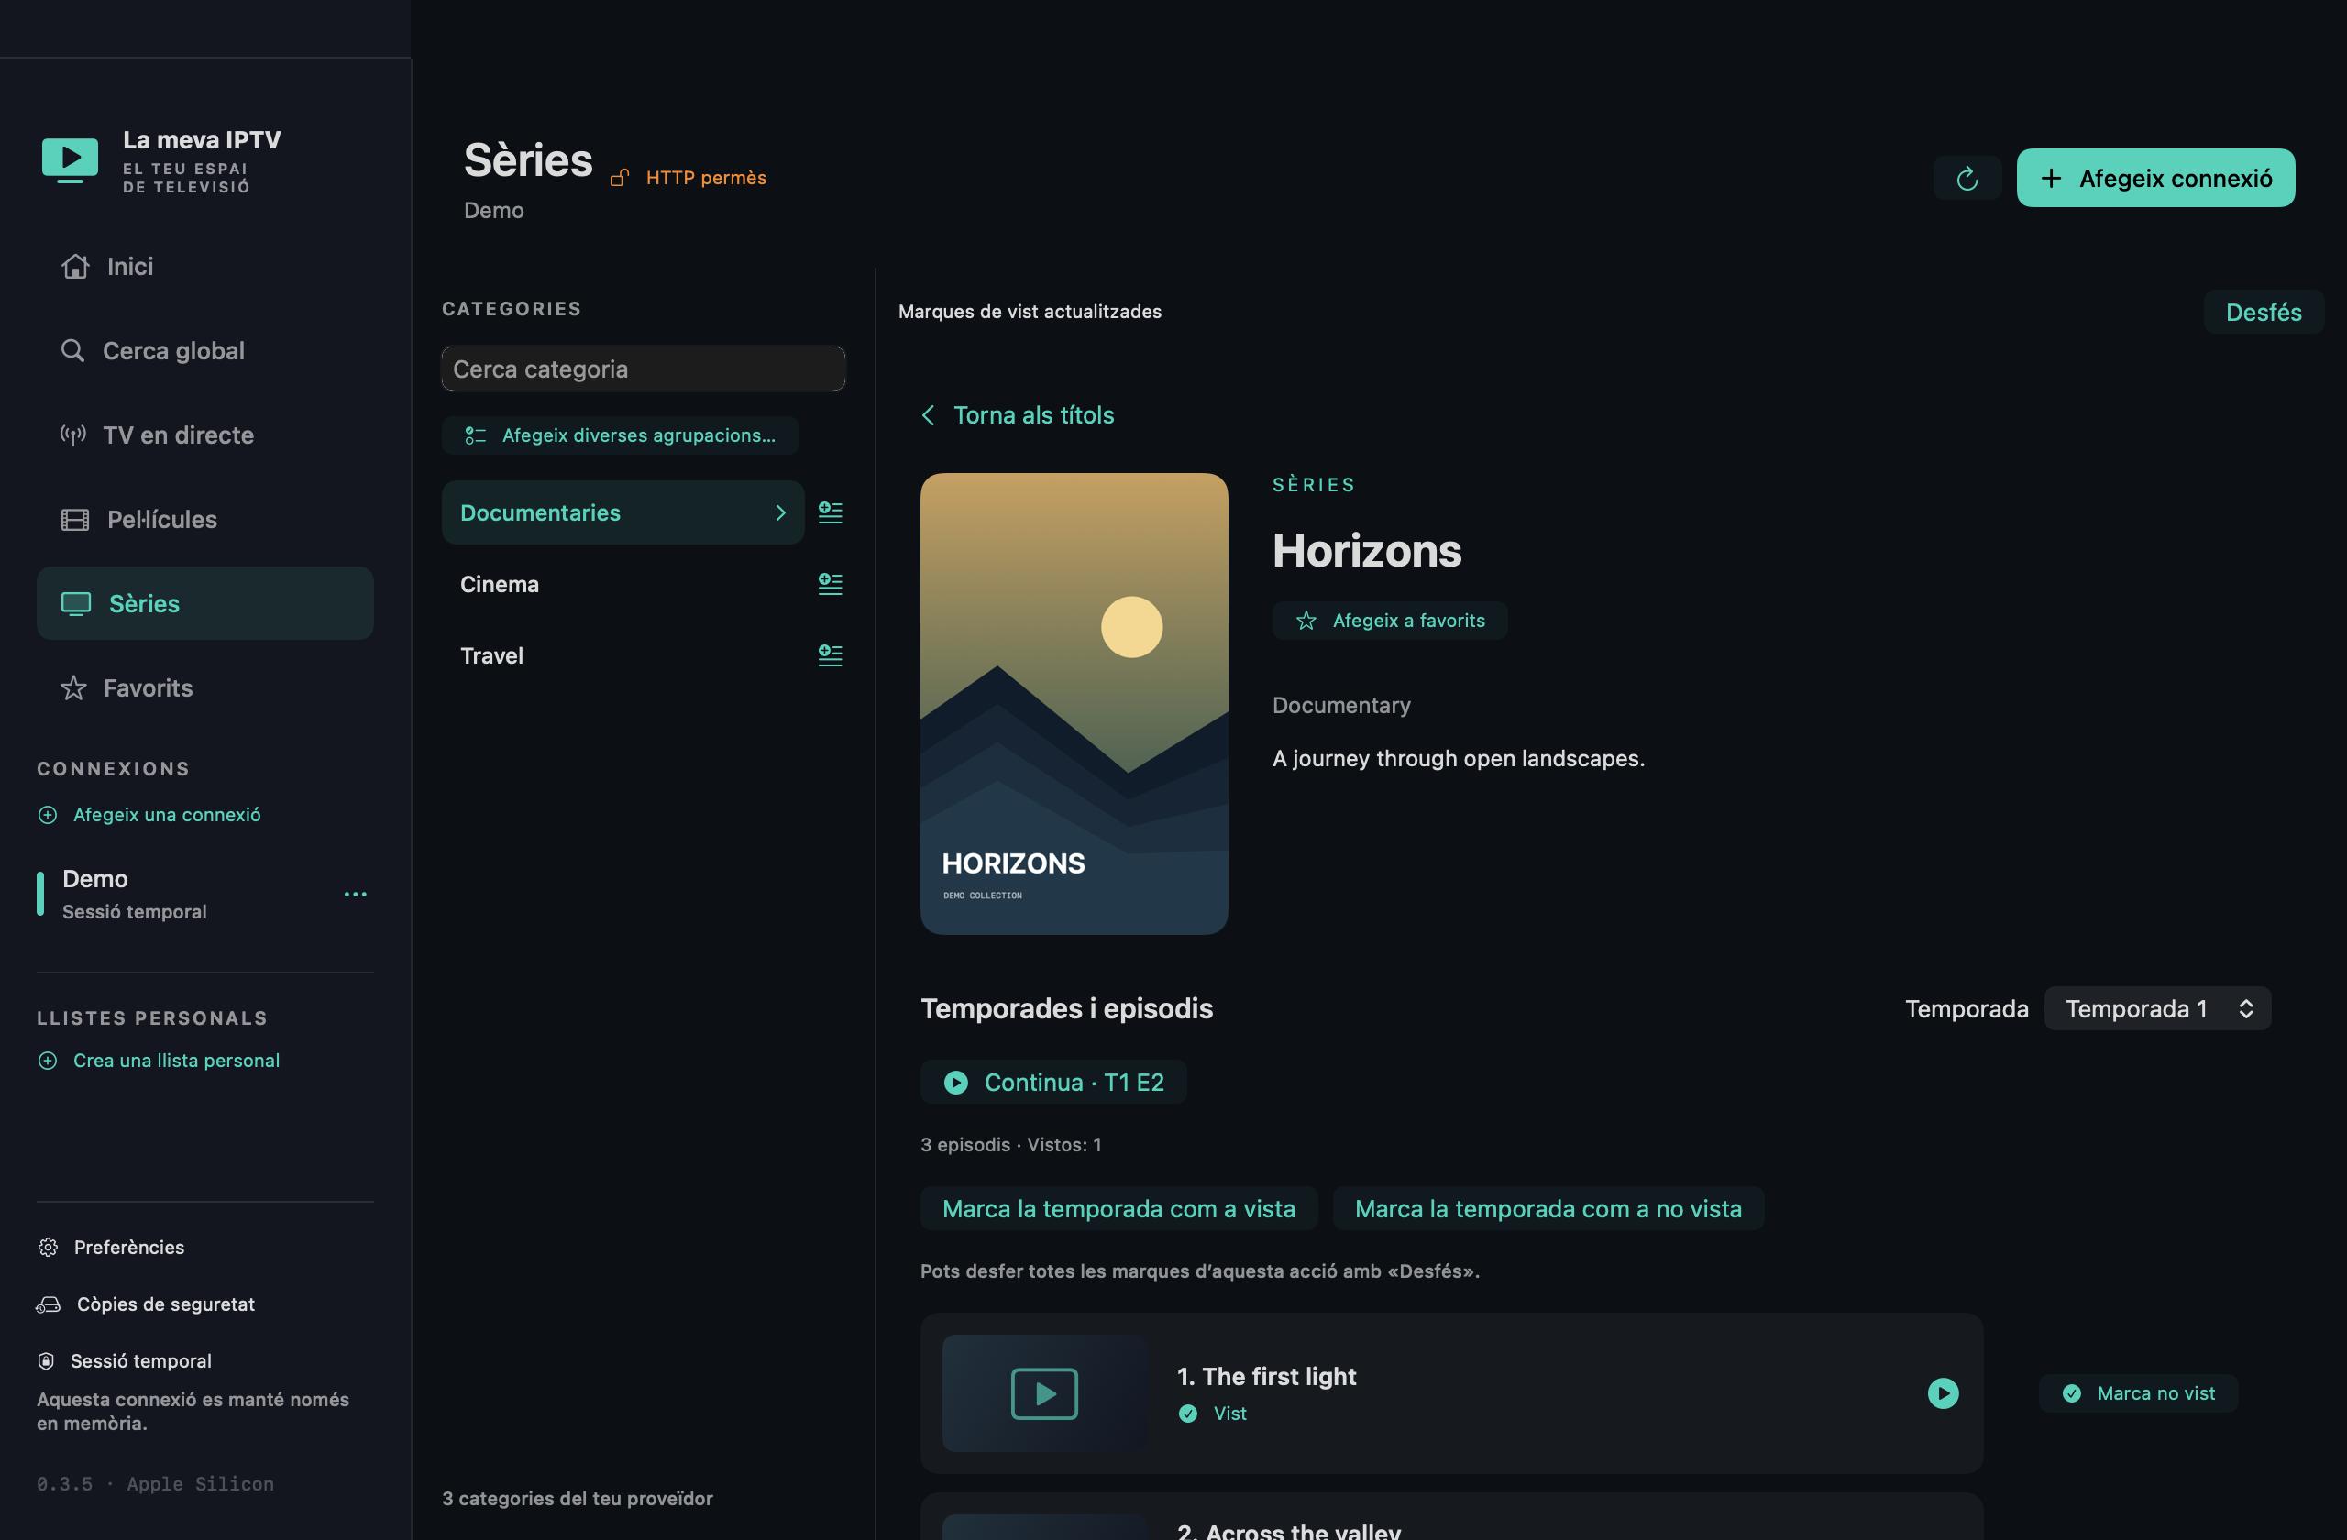Click the La meva IPTV logo

[70, 159]
